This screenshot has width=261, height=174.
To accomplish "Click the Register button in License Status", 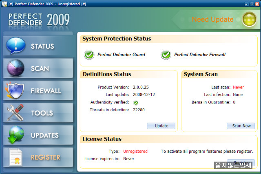I will (x=241, y=162).
